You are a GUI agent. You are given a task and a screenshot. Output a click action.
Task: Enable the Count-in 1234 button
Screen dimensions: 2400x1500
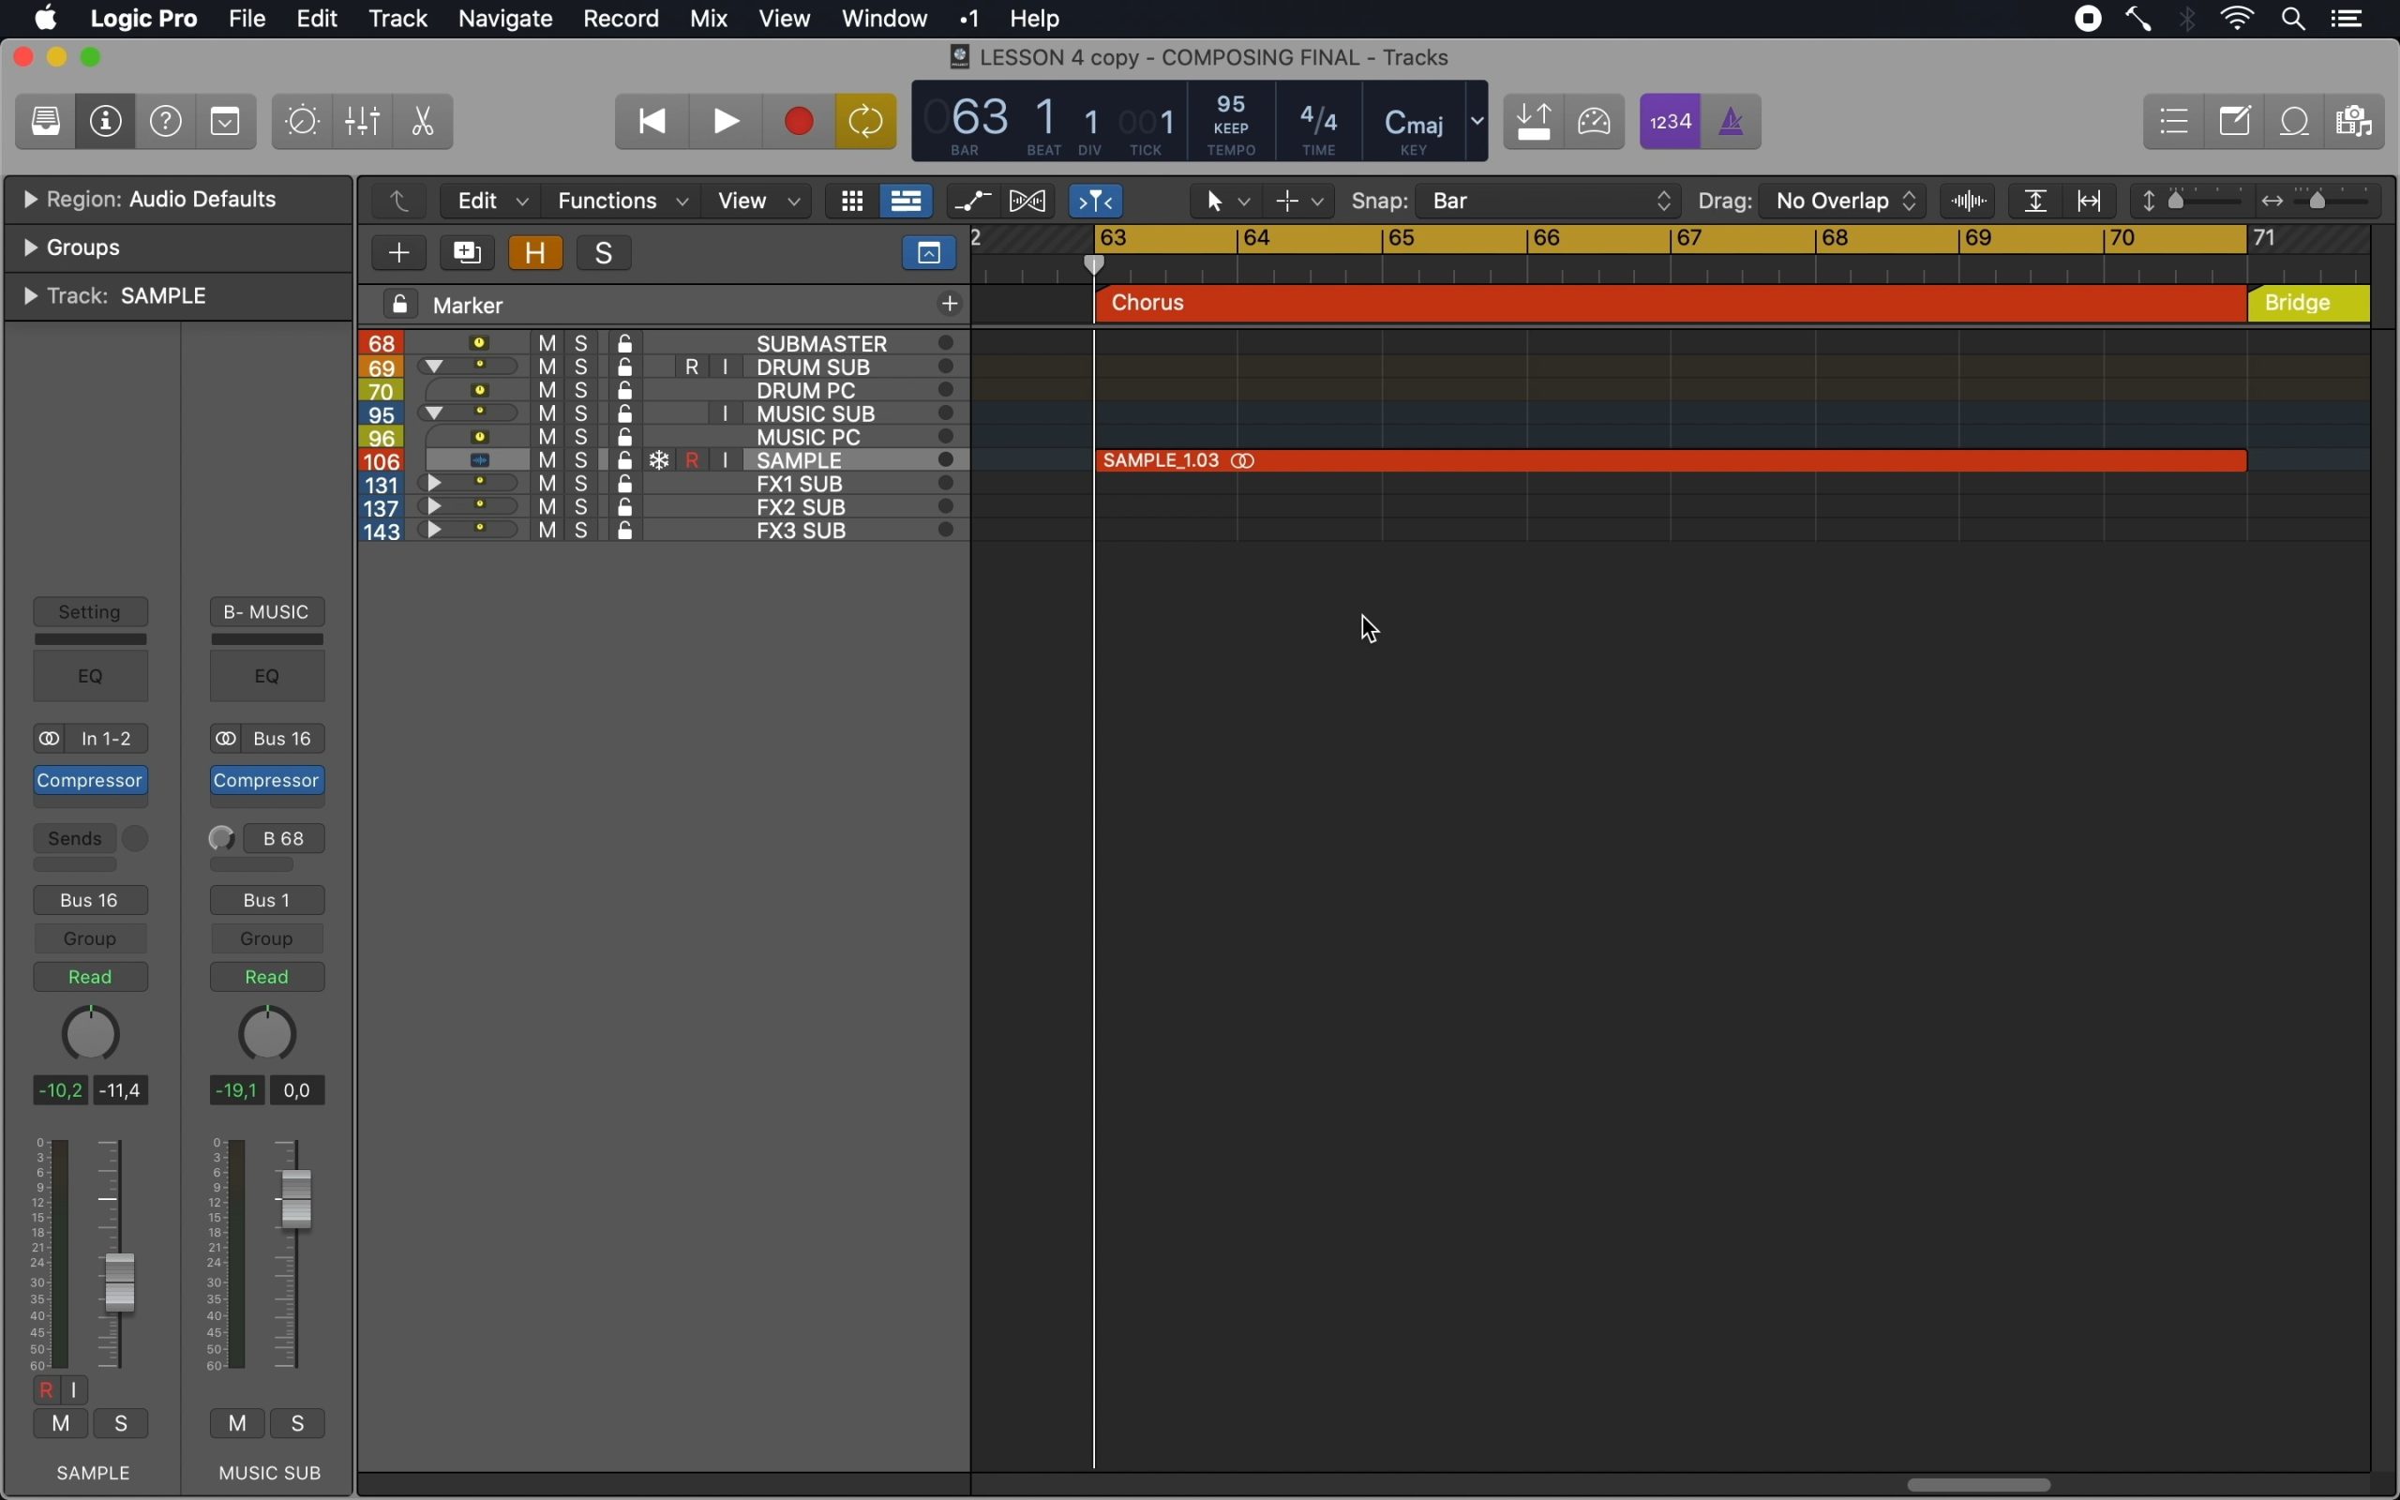(1671, 122)
